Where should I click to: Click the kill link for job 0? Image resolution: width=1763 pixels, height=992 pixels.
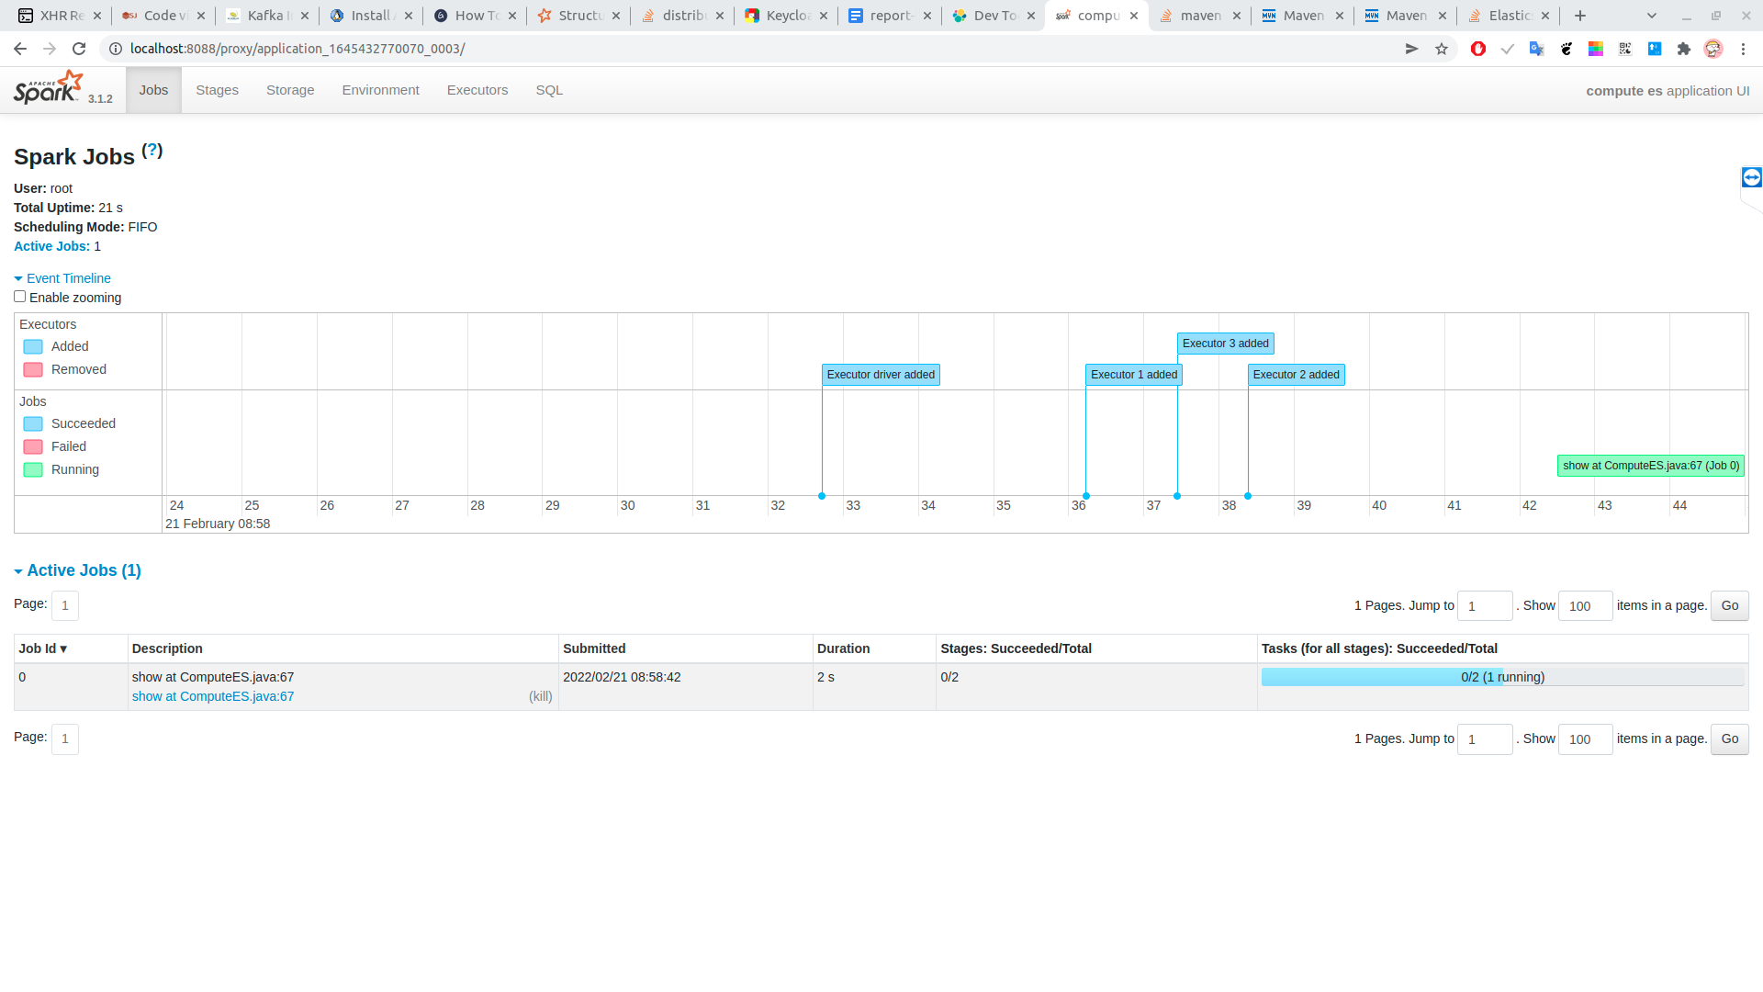(x=540, y=696)
